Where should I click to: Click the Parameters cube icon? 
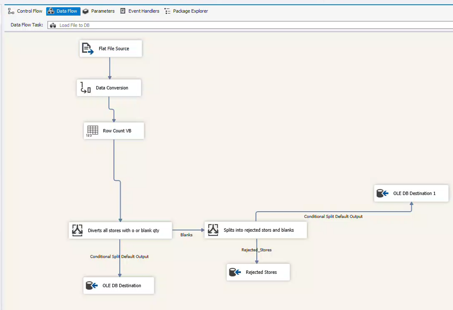coord(86,11)
